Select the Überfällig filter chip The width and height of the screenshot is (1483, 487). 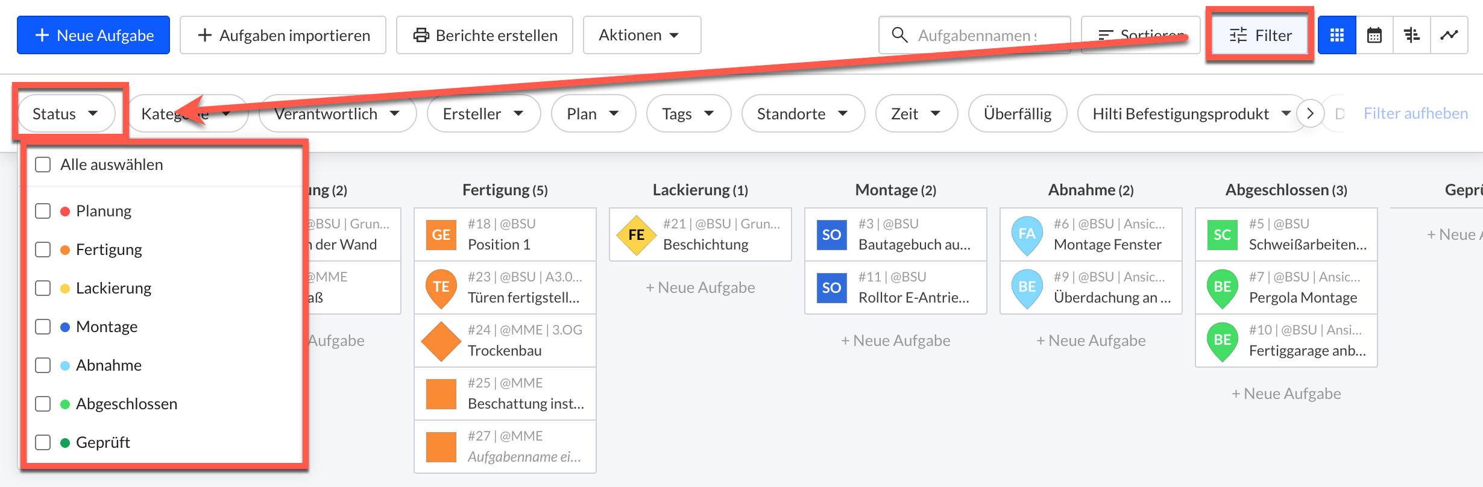pos(1017,114)
